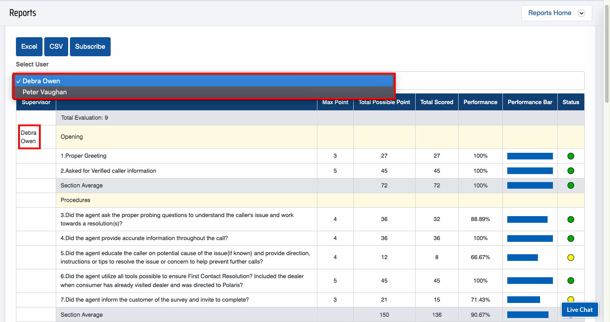
Task: Click the Performance Bar column header
Action: [530, 102]
